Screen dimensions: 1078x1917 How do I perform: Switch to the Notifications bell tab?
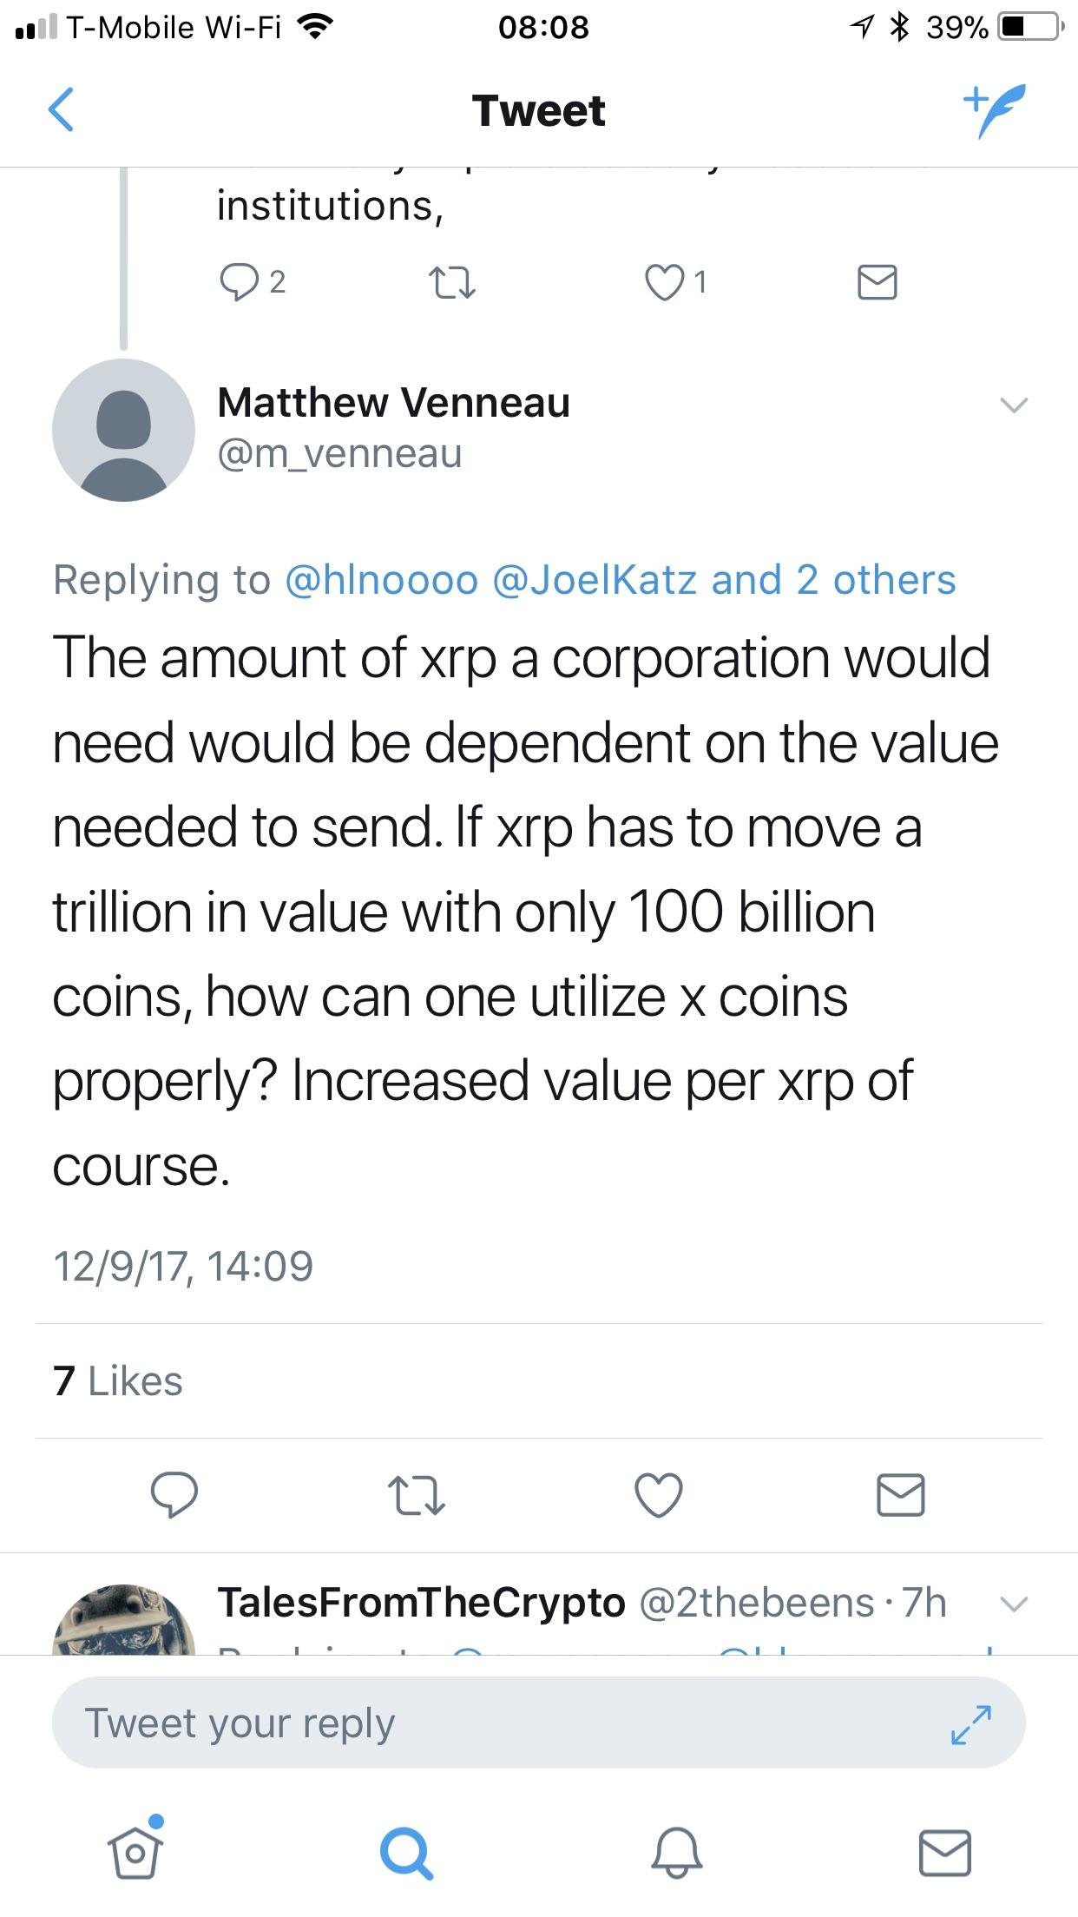tap(676, 1852)
